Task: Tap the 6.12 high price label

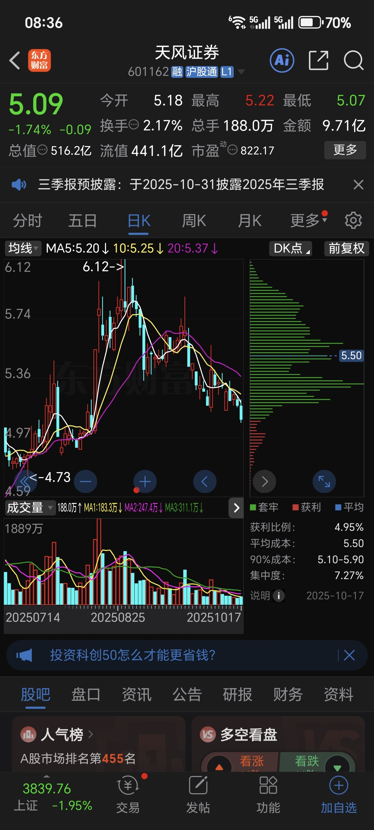Action: [103, 266]
